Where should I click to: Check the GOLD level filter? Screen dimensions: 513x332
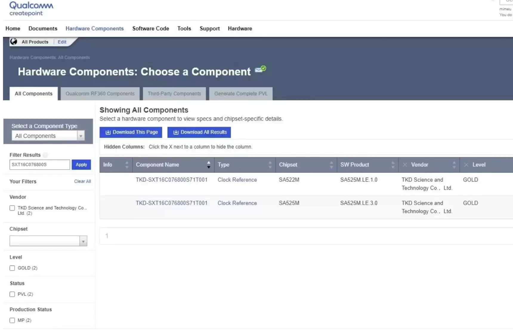[12, 268]
